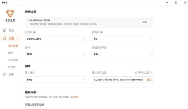This screenshot has height=109, width=188.
Task: Click the 关于 info icon
Action: [x=5, y=75]
